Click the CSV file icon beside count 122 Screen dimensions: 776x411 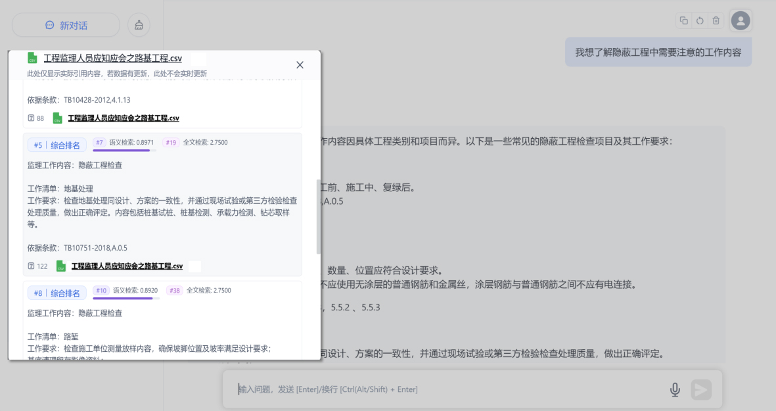pyautogui.click(x=60, y=266)
